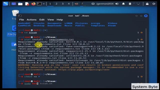Launch Firefox from the panel
The image size is (160, 90).
(33, 4)
